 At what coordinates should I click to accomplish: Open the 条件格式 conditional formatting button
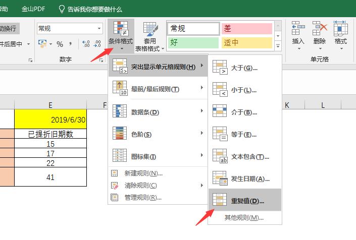pyautogui.click(x=121, y=35)
